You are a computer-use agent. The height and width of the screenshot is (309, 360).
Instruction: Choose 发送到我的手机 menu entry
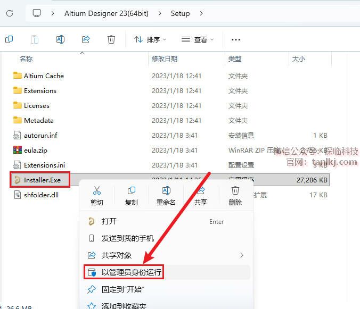pyautogui.click(x=166, y=238)
